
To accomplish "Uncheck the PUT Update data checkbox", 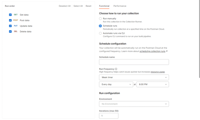I will [10, 26].
